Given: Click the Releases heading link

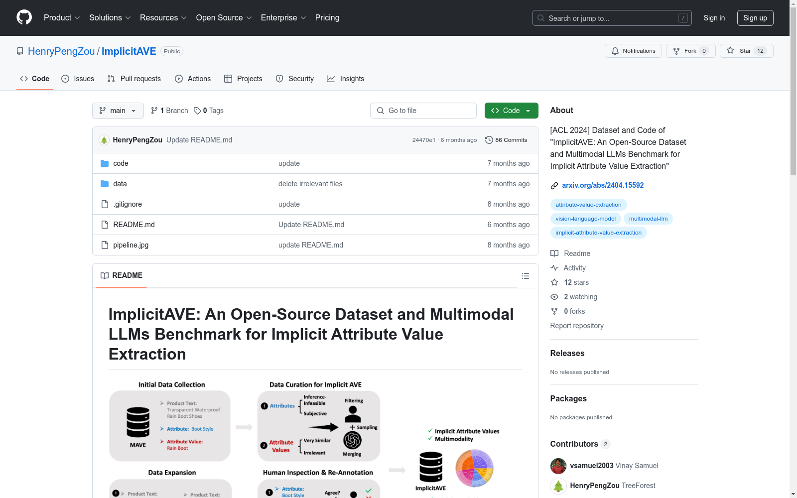Looking at the screenshot, I should pos(567,353).
